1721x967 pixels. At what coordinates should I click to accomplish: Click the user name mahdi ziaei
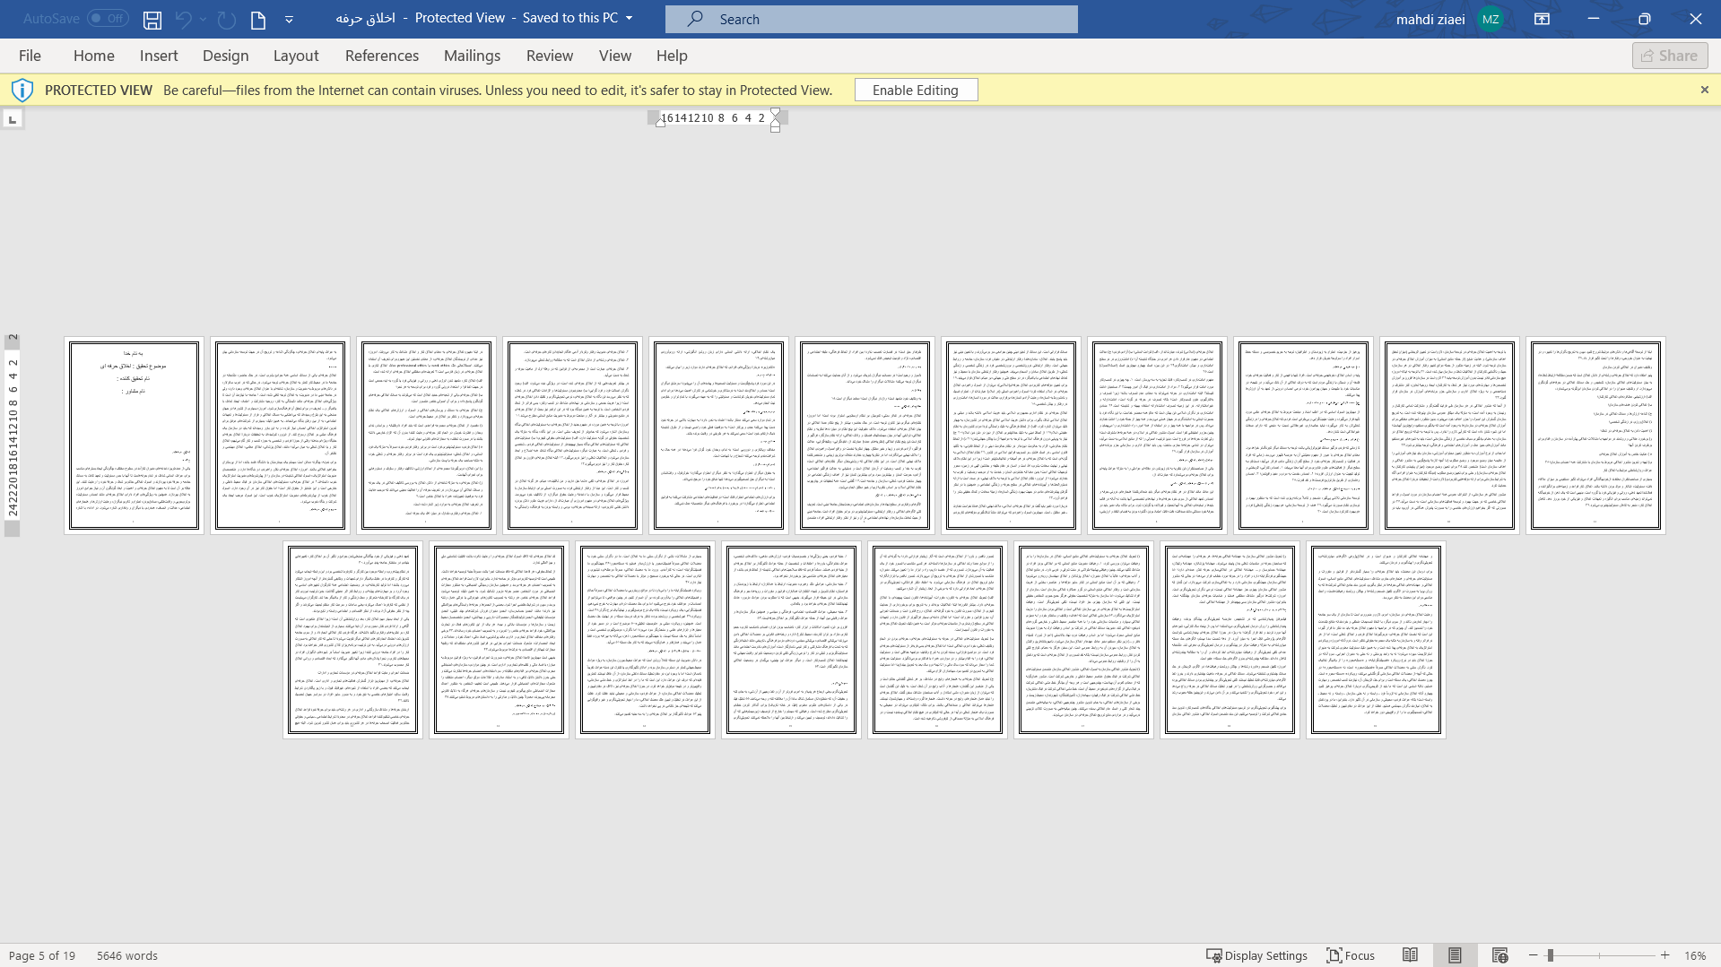1430,19
